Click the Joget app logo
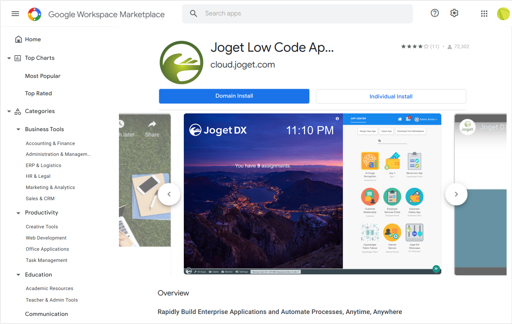 coord(181,62)
